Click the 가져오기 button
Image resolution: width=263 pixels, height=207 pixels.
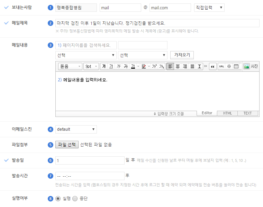182,55
